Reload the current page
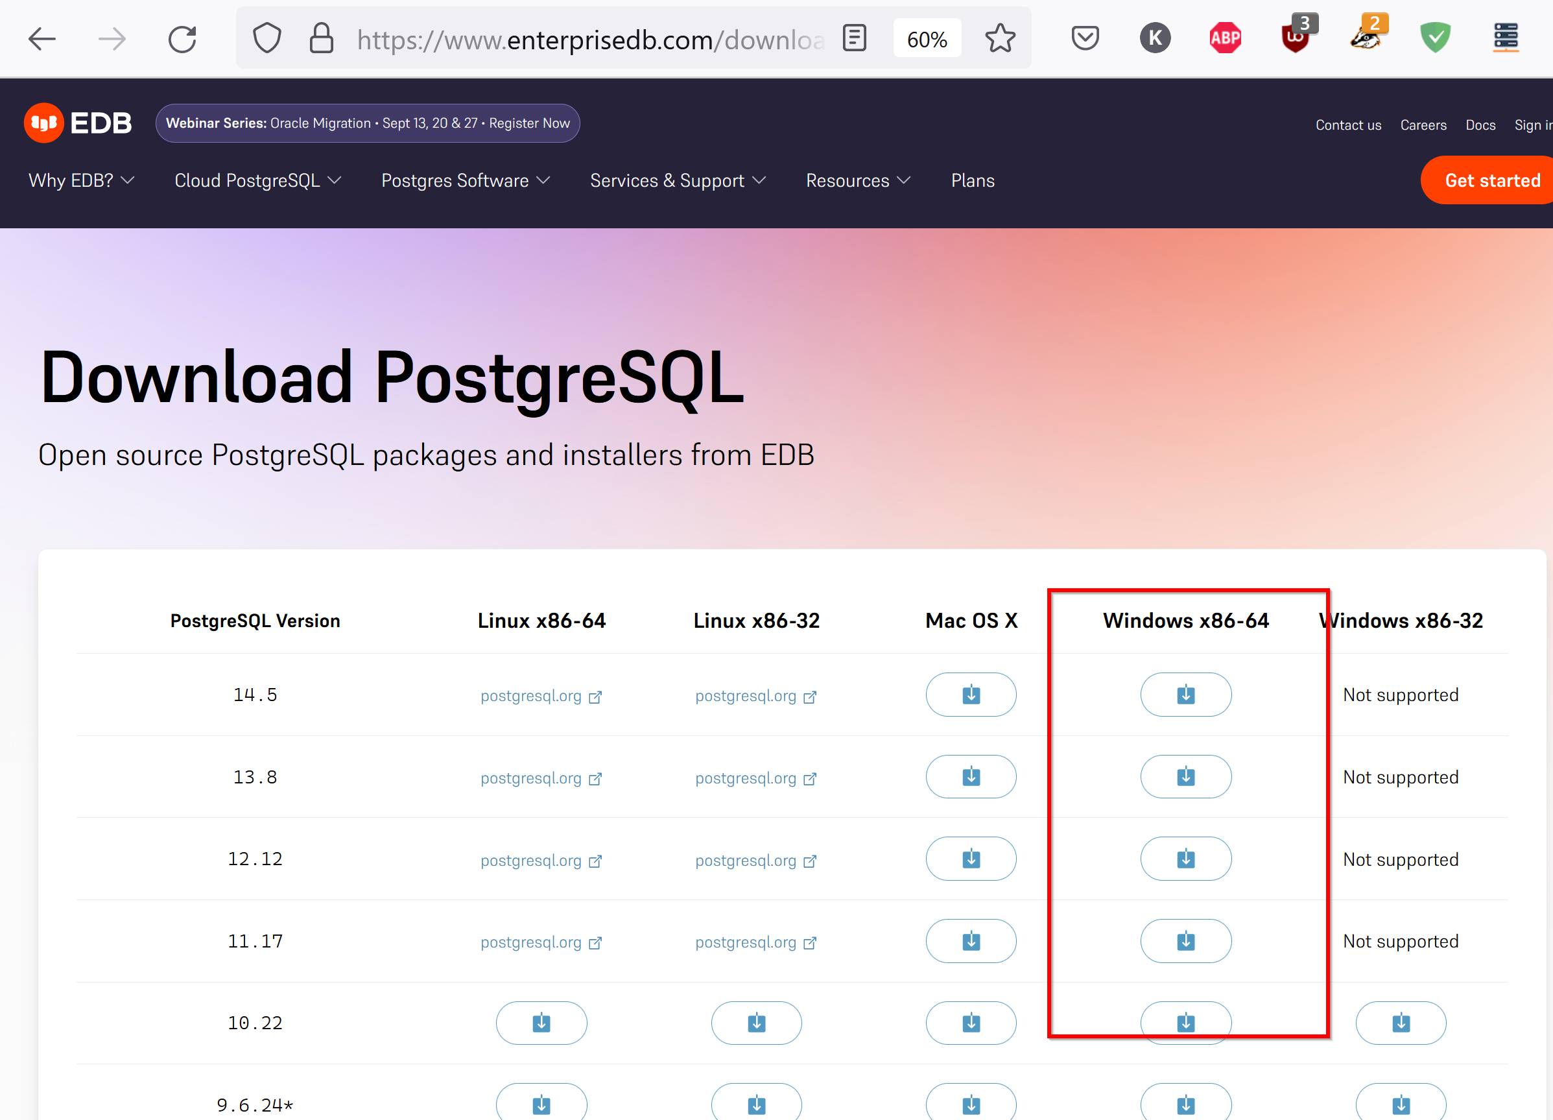This screenshot has height=1120, width=1553. point(182,39)
